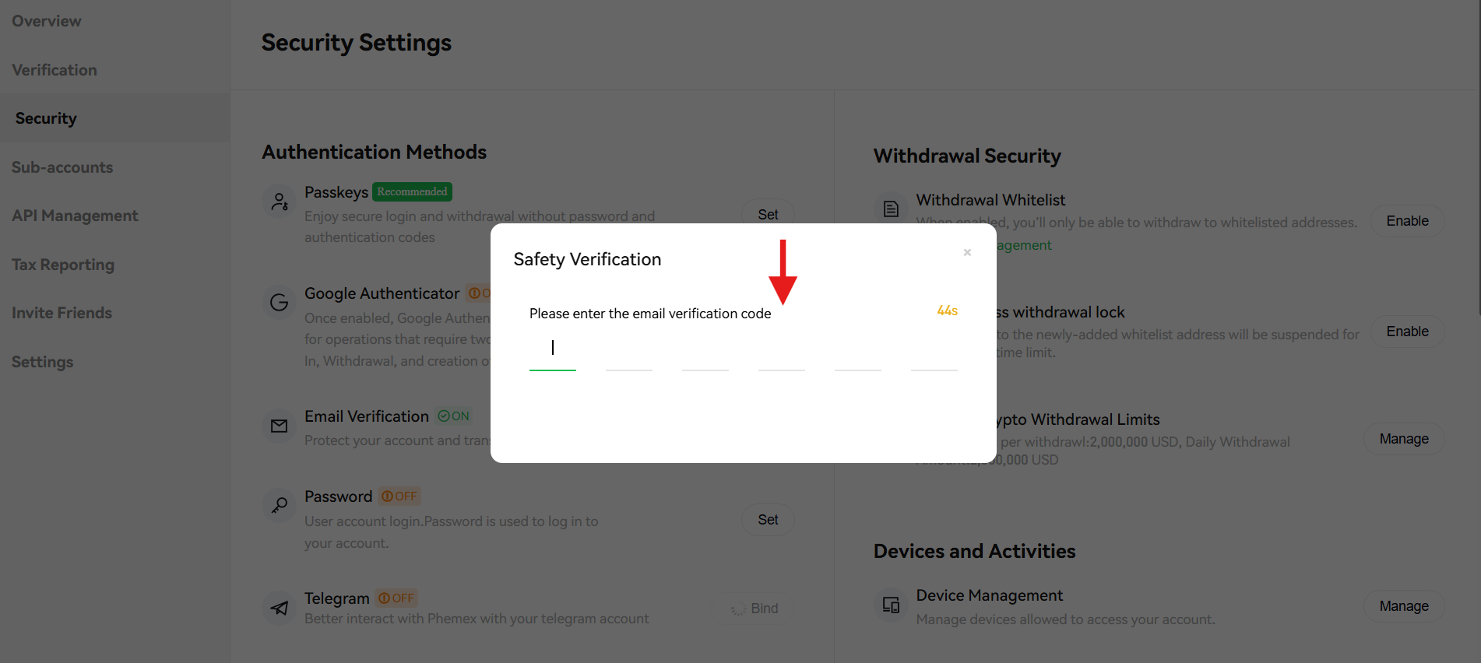Click the Device Management icon

pos(890,605)
